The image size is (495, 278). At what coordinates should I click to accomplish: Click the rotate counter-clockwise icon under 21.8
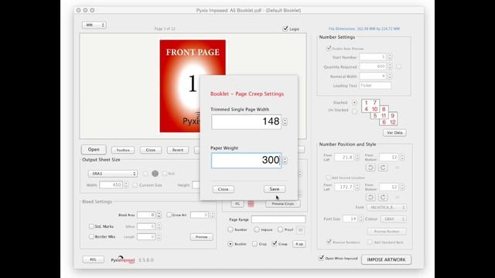(370, 168)
